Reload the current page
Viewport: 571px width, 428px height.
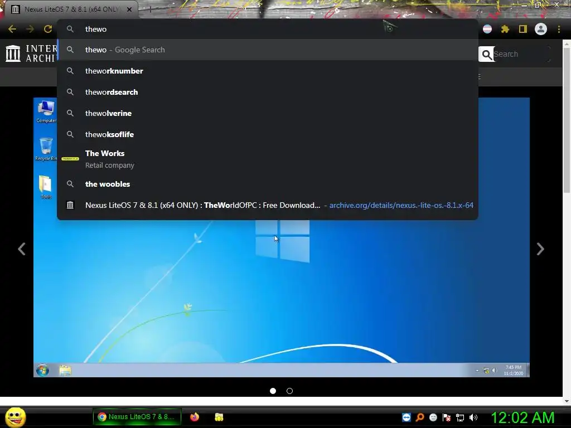[48, 29]
